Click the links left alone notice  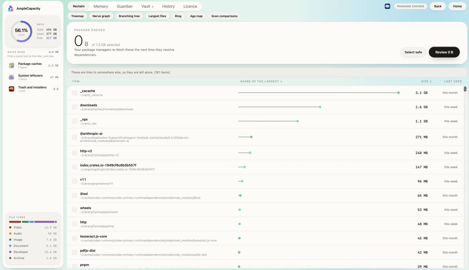pos(267,72)
